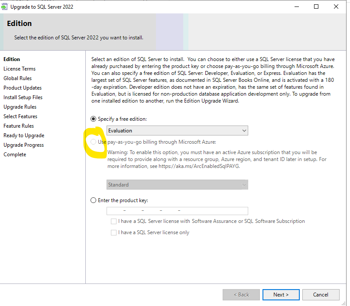The image size is (350, 306).
Task: Close the Upgrade to SQL Server 2022 window
Action: (x=336, y=6)
